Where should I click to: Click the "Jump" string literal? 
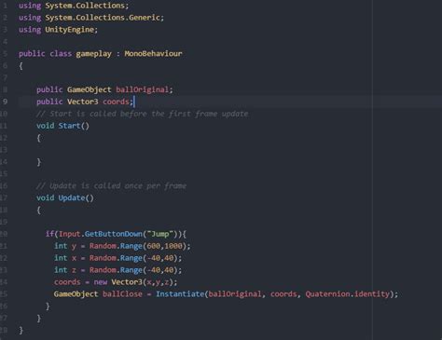click(160, 234)
